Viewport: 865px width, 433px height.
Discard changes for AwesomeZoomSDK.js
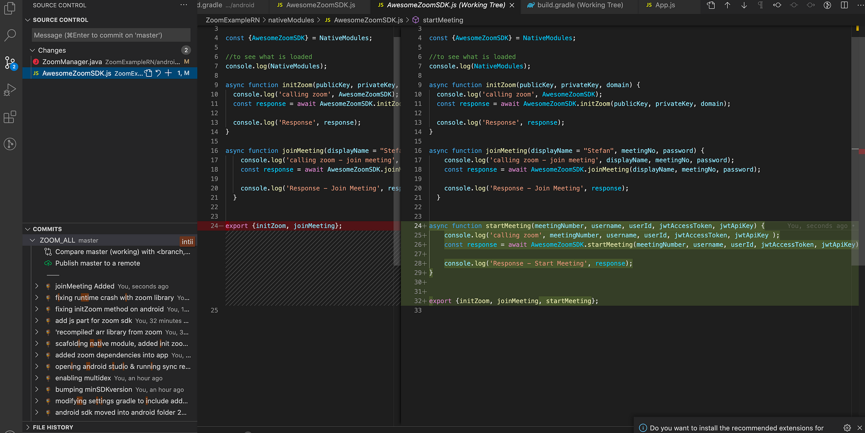pyautogui.click(x=158, y=73)
